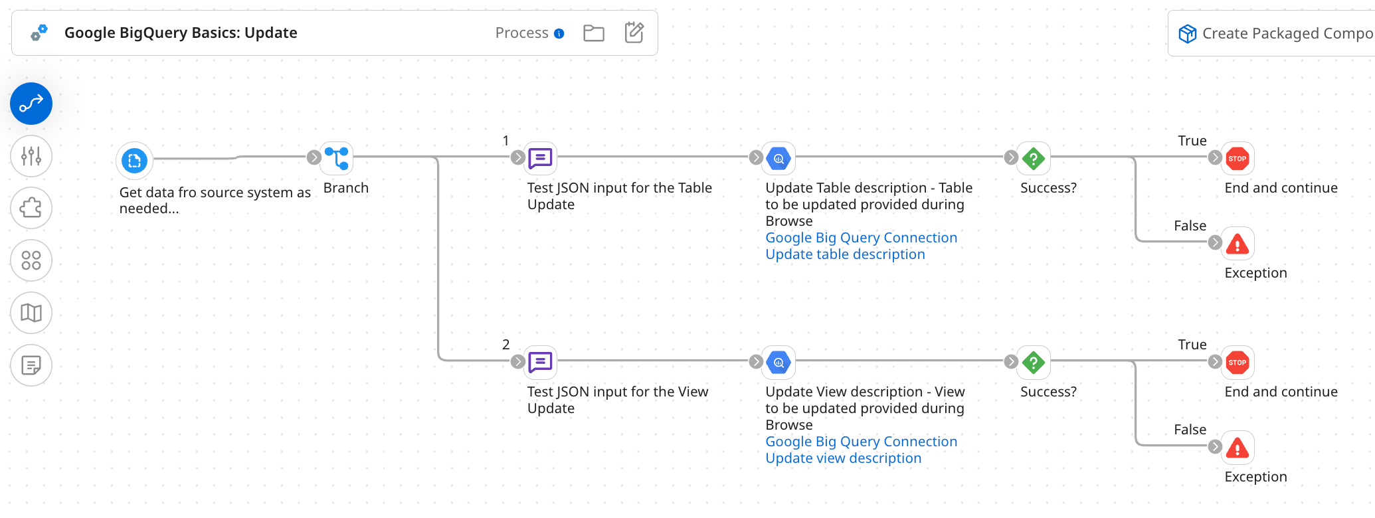Select the blue Build canvas icon in the sidebar
The image size is (1375, 518).
point(31,104)
